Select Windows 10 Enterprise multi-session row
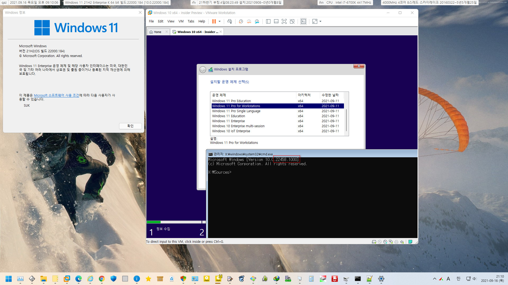The height and width of the screenshot is (285, 508). [x=278, y=126]
